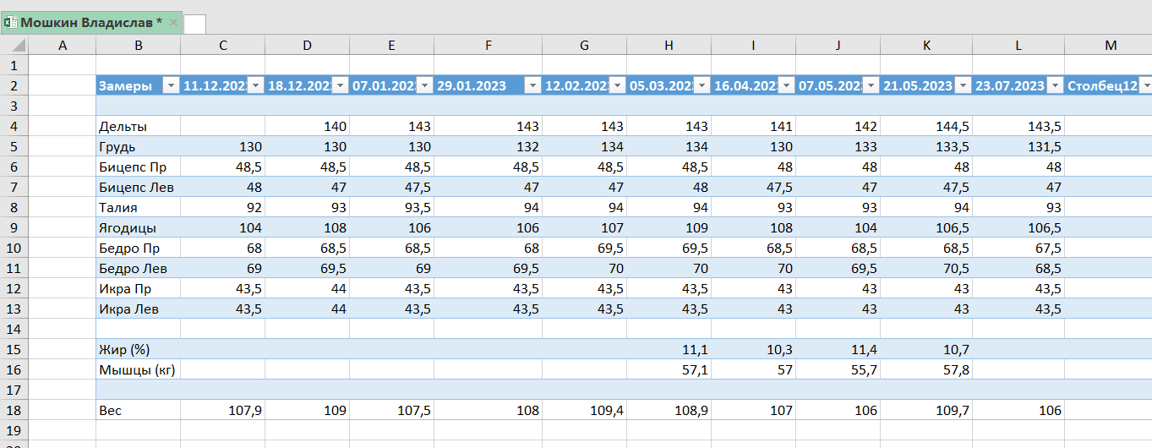The height and width of the screenshot is (448, 1152).
Task: Select column header A
Action: pos(63,46)
